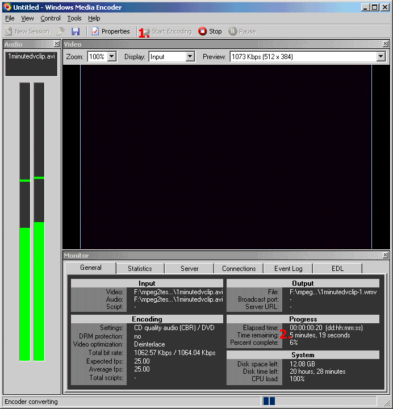Image resolution: width=393 pixels, height=409 pixels.
Task: Click the status bar progress indicator
Action: (x=320, y=401)
